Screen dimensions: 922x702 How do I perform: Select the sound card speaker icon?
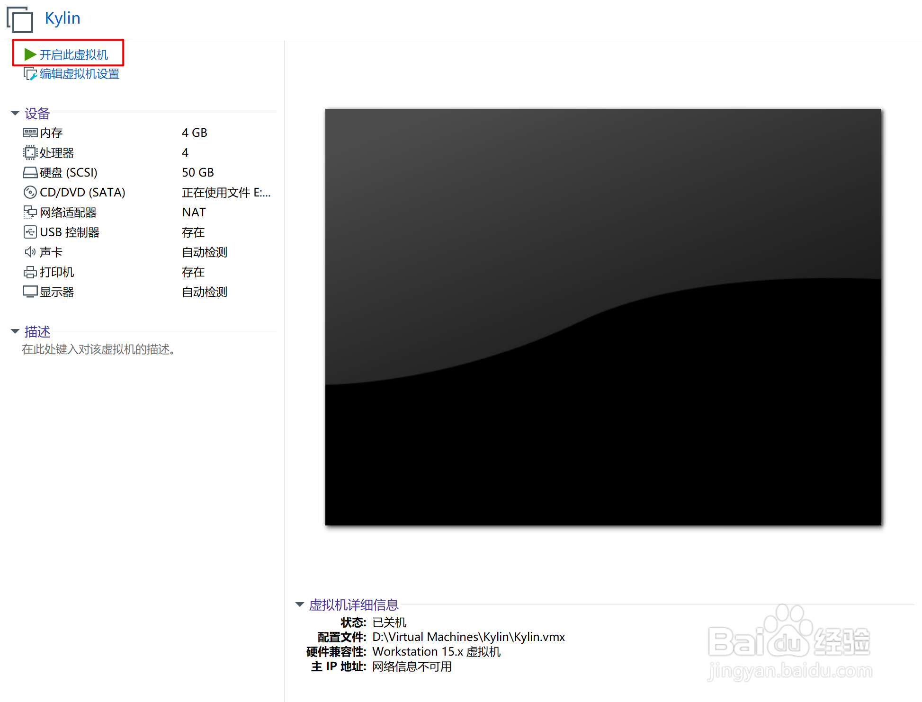pos(30,252)
